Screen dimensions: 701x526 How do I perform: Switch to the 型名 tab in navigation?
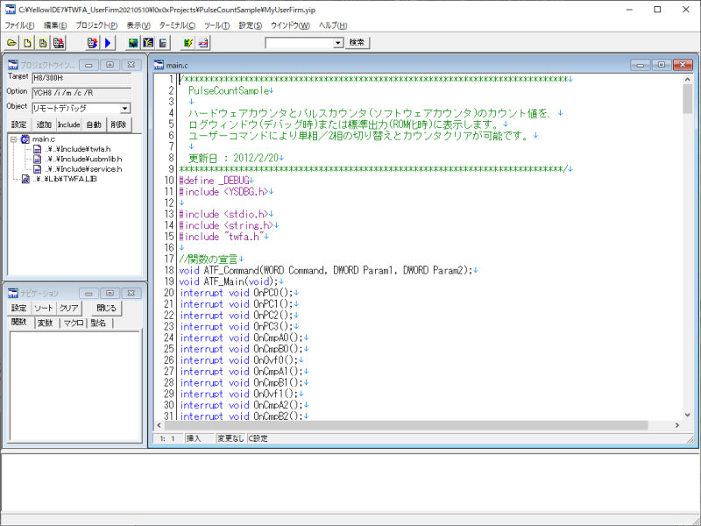[x=99, y=323]
